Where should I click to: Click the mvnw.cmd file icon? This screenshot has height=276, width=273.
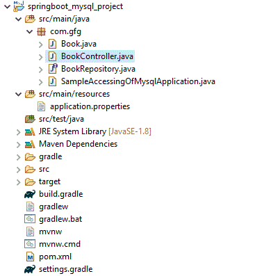[30, 244]
